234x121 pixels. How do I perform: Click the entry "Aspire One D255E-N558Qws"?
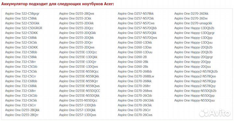79,86
